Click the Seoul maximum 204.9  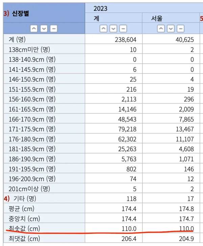[186, 239]
